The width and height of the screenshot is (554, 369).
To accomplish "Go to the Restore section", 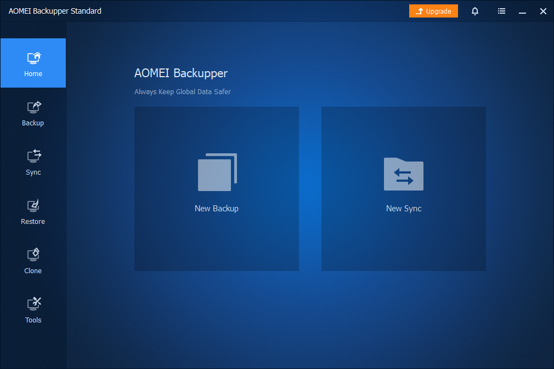I will click(x=33, y=212).
